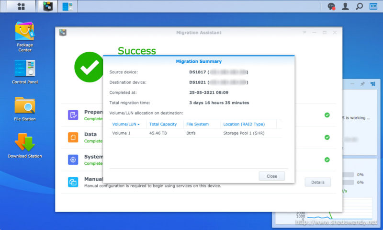Pin the background widget panel

[362, 84]
